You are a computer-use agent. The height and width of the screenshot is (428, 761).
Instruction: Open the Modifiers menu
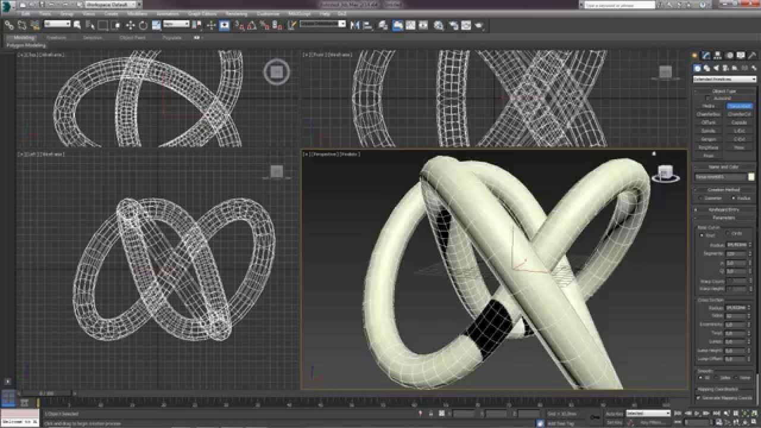(137, 13)
